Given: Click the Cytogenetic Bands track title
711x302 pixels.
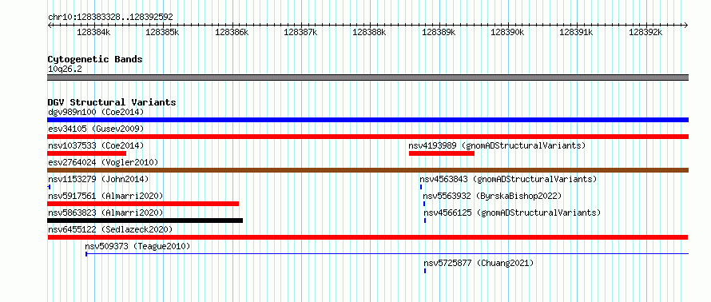Looking at the screenshot, I should point(95,59).
